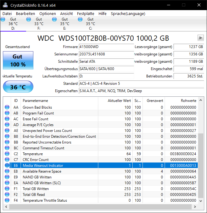Click status icon of Grown Bad Blocks row
Image resolution: width=207 pixels, height=213 pixels.
[7, 107]
